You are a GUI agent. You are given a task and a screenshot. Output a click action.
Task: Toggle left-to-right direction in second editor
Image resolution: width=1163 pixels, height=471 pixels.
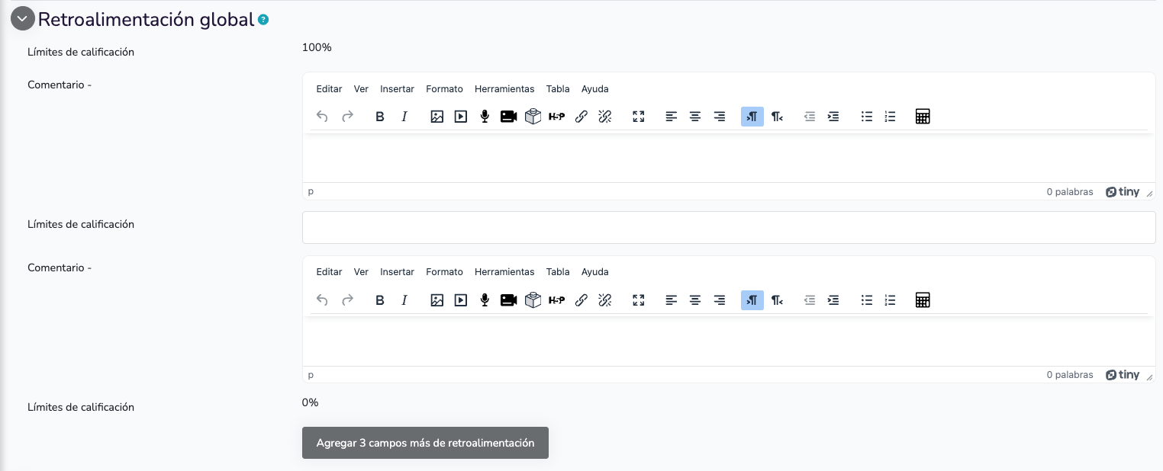752,300
